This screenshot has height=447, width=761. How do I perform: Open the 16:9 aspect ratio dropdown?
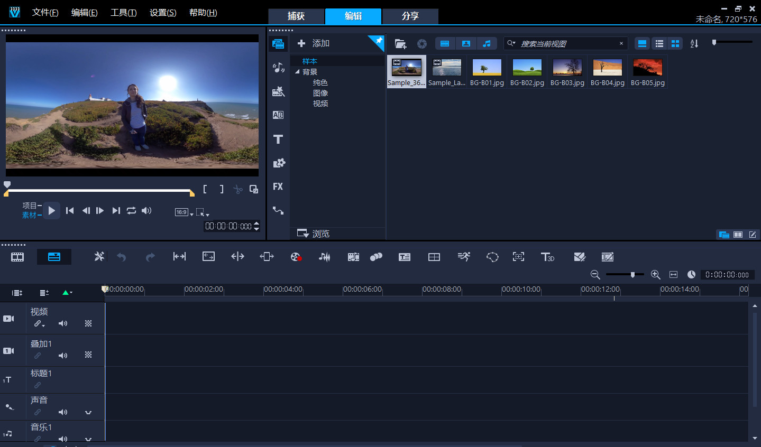click(x=184, y=212)
